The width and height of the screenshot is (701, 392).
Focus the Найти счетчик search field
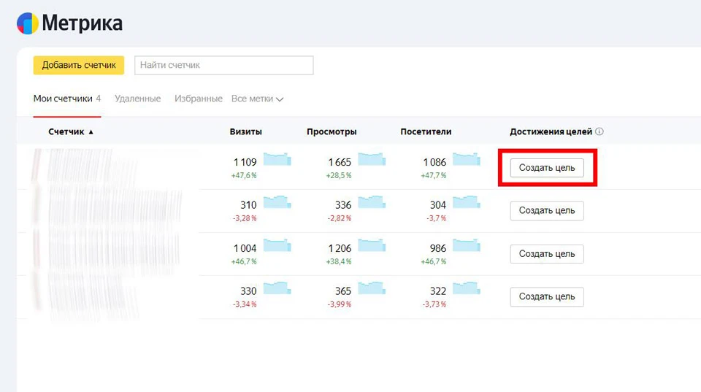point(224,65)
